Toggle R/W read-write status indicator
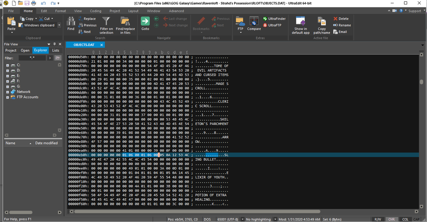Image resolution: width=427 pixels, height=222 pixels. (x=378, y=219)
